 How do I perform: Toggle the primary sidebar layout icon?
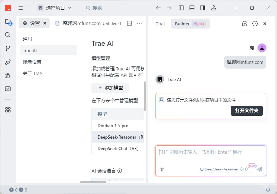pyautogui.click(x=181, y=8)
